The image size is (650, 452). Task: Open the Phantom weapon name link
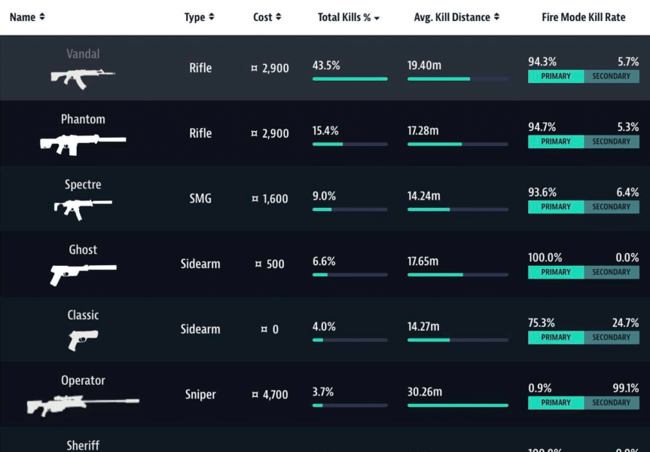(83, 120)
